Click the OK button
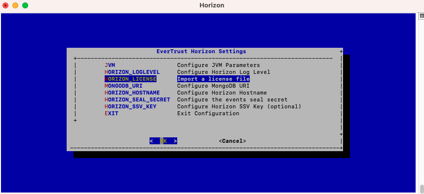Image resolution: width=424 pixels, height=194 pixels. (163, 141)
